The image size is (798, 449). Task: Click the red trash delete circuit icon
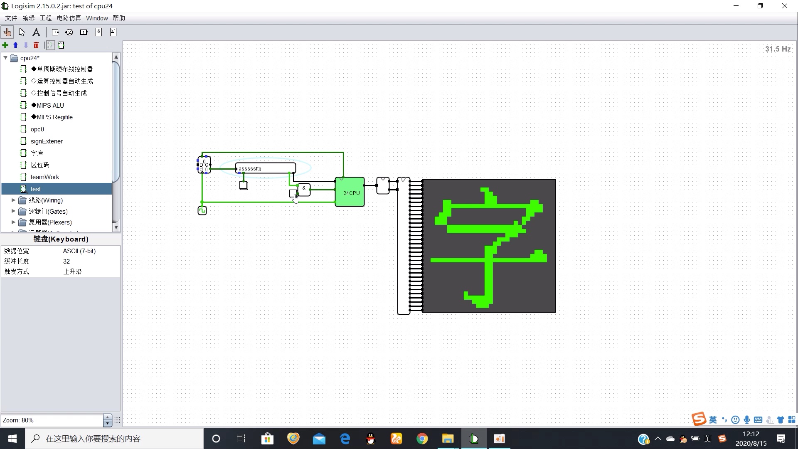click(36, 45)
